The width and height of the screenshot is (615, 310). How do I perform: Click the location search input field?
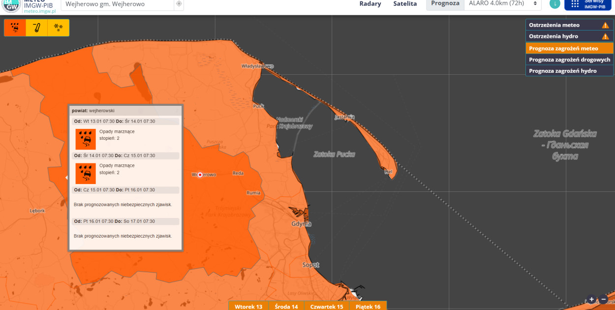(117, 4)
